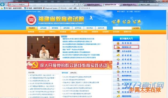Image resolution: width=168 pixels, height=98 pixels.
Task: Focus the site search input field
Action: click(x=122, y=28)
